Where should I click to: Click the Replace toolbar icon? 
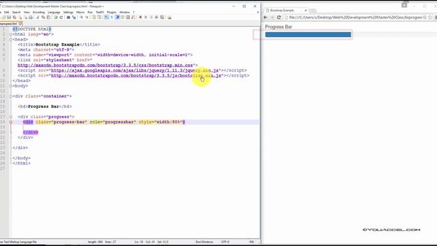point(74,17)
